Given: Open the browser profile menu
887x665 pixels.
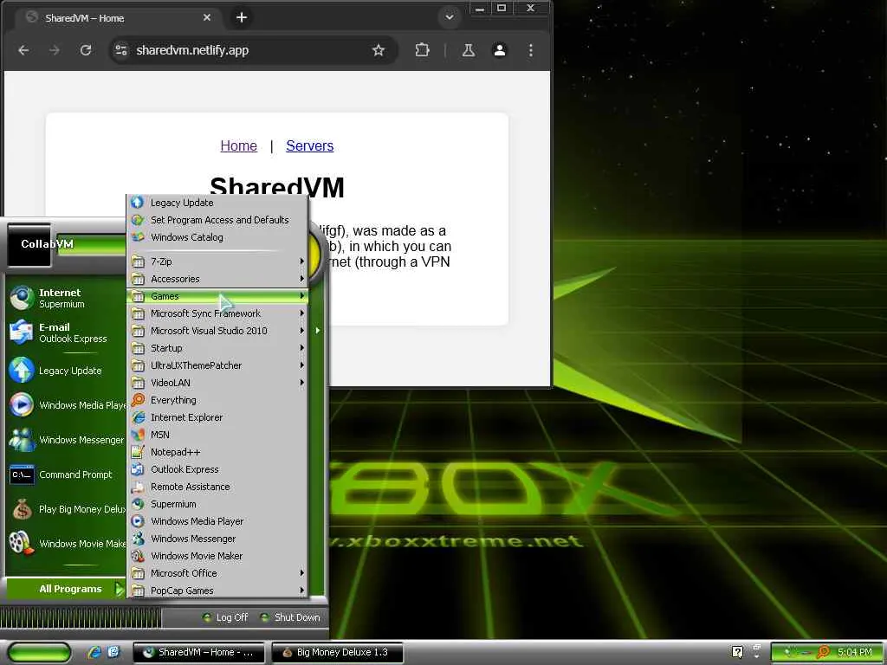Looking at the screenshot, I should (500, 50).
